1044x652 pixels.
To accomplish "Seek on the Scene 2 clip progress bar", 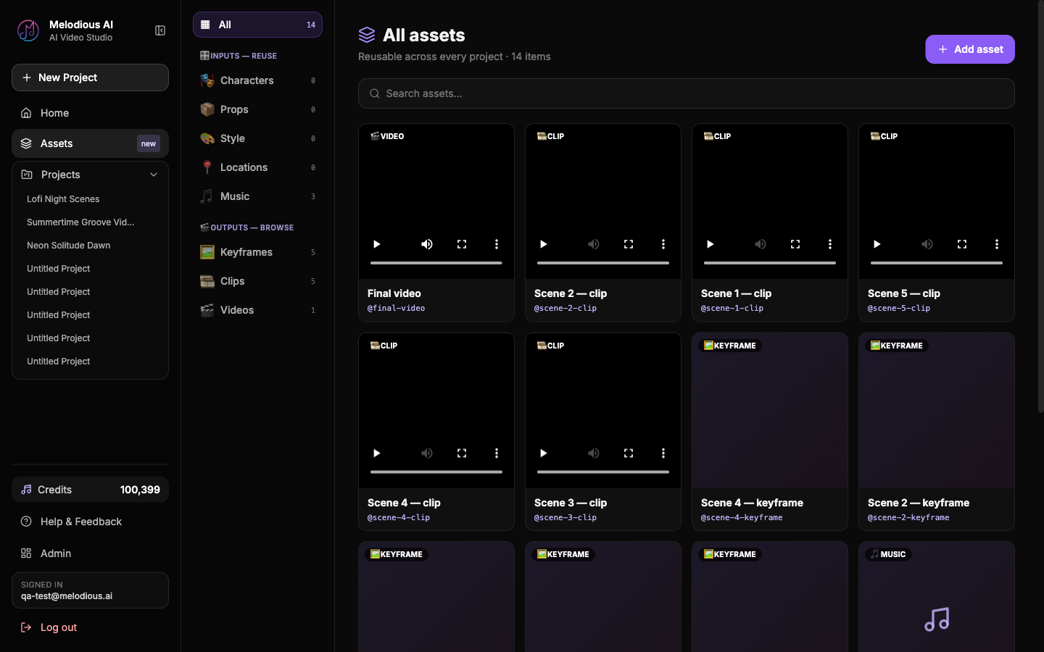I will [603, 263].
